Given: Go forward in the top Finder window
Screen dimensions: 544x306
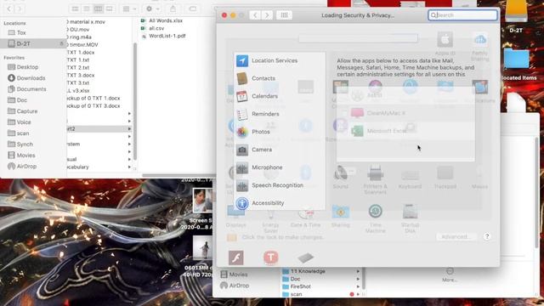Looking at the screenshot, I should [x=20, y=8].
